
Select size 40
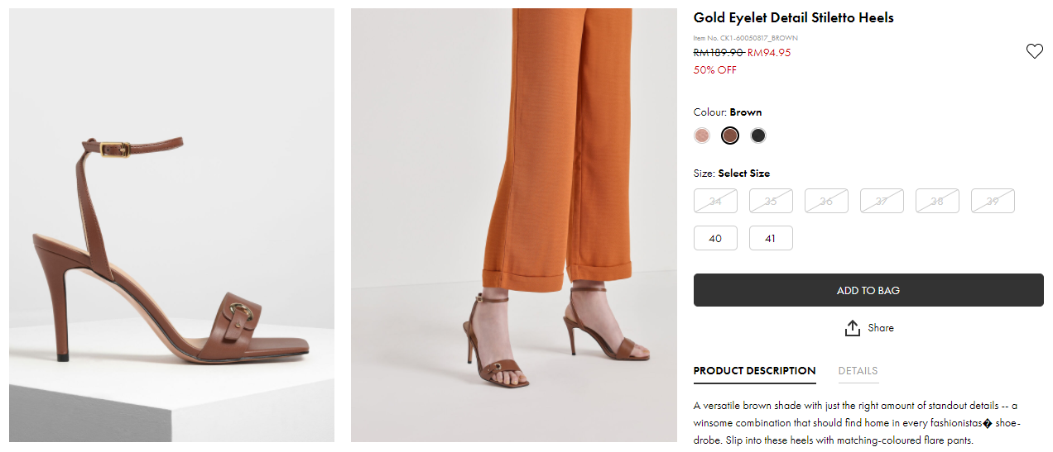[x=715, y=238]
